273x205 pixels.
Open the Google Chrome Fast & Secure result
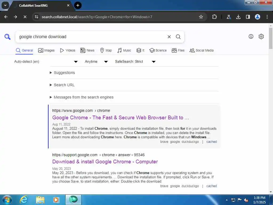click(121, 117)
